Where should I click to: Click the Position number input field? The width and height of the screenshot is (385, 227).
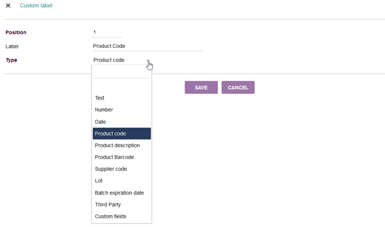(x=106, y=32)
